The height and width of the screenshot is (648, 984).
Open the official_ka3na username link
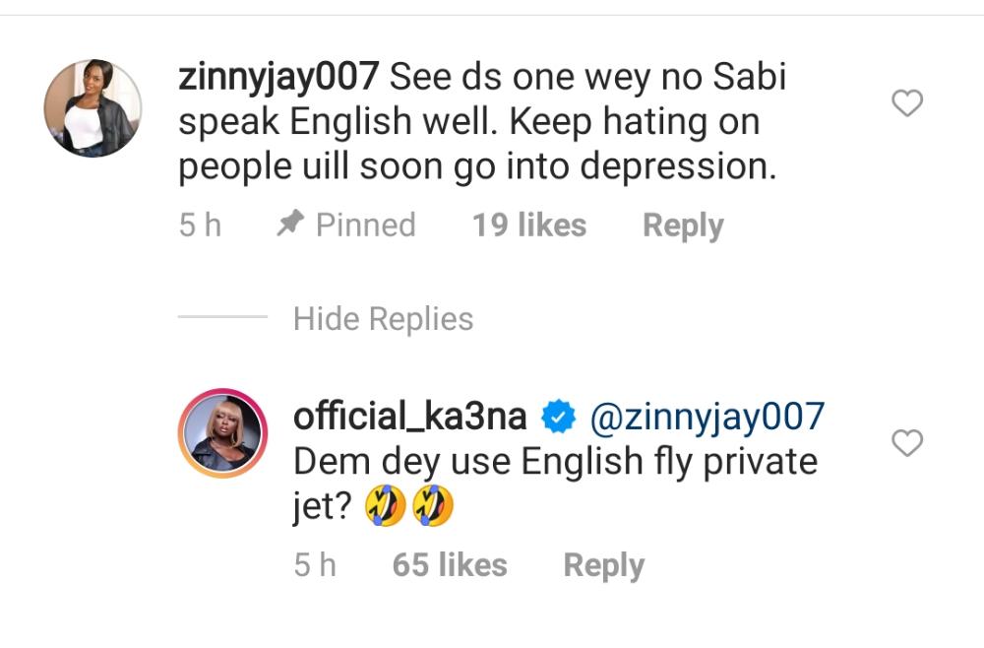coord(410,418)
